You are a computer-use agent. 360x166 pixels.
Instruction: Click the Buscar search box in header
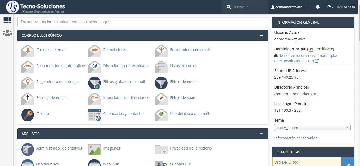tap(249, 7)
